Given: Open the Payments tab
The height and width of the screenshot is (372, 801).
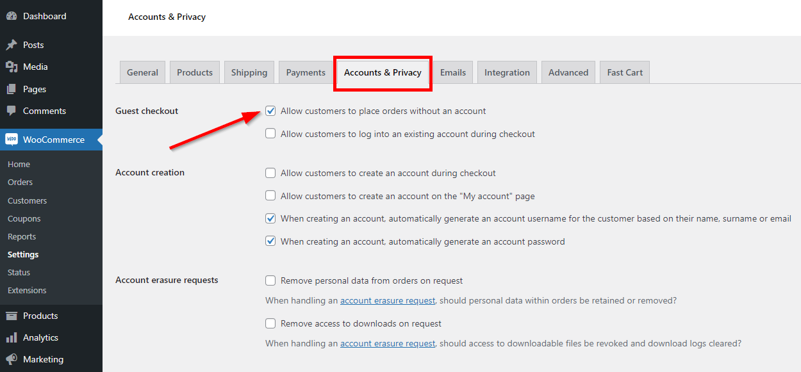Looking at the screenshot, I should pos(306,72).
